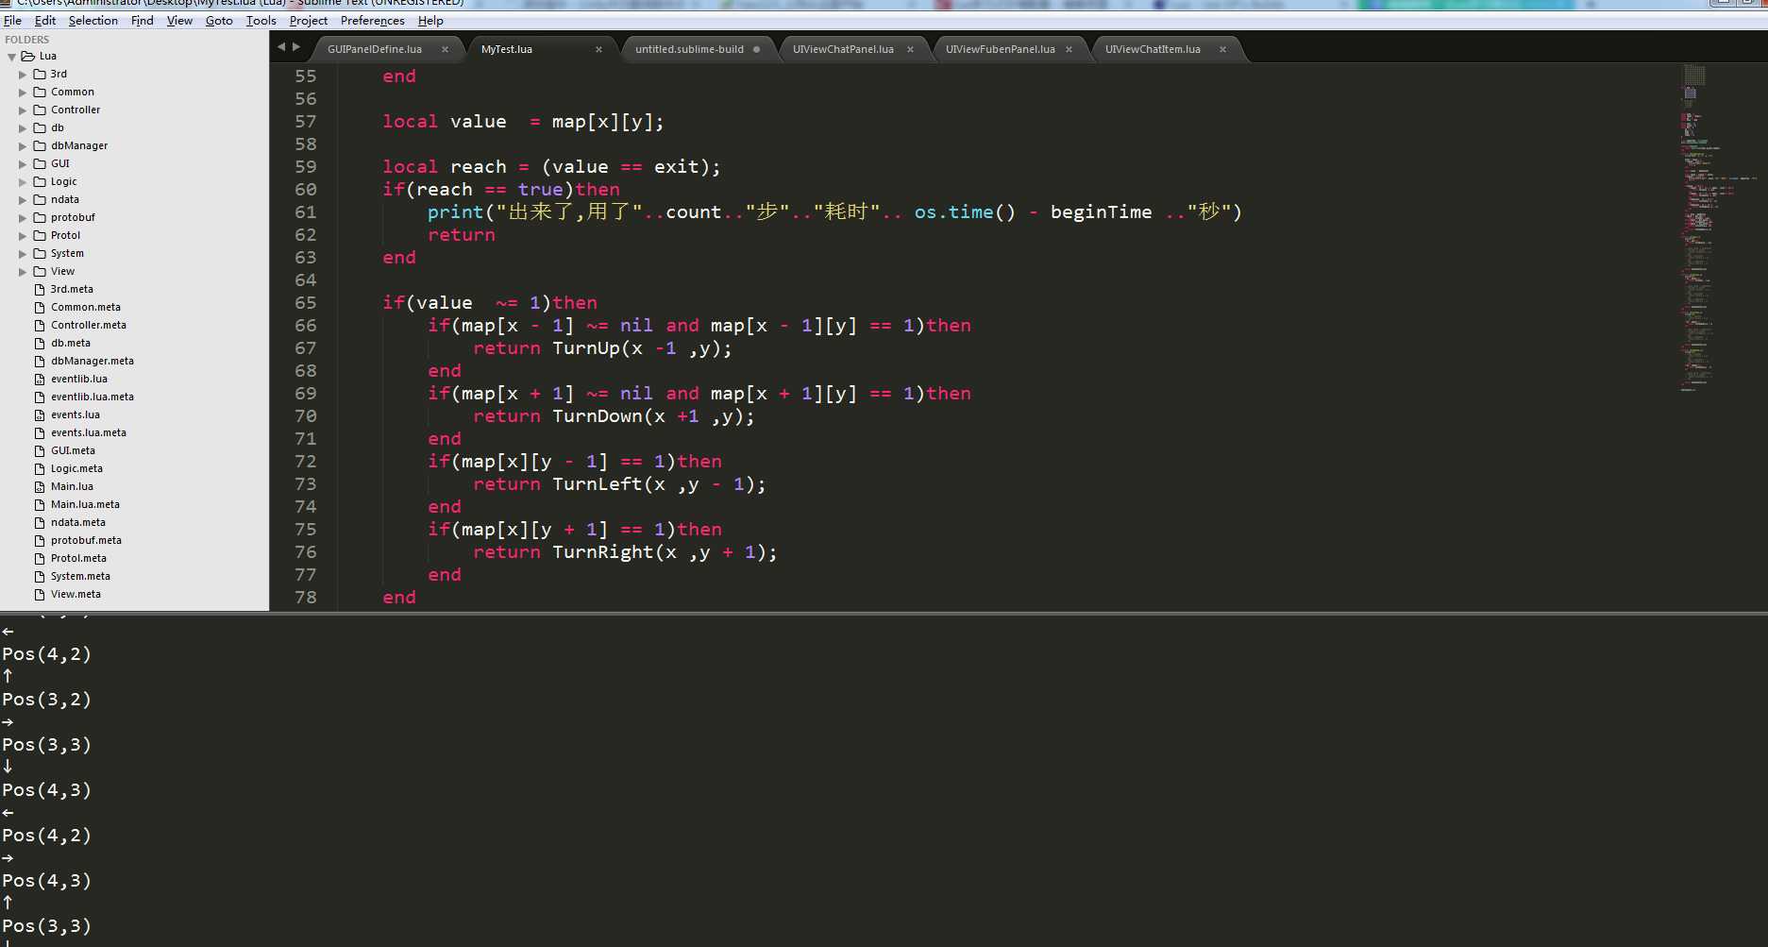Switch to the UIViewChatPanel.lua tab
The width and height of the screenshot is (1768, 947).
843,49
